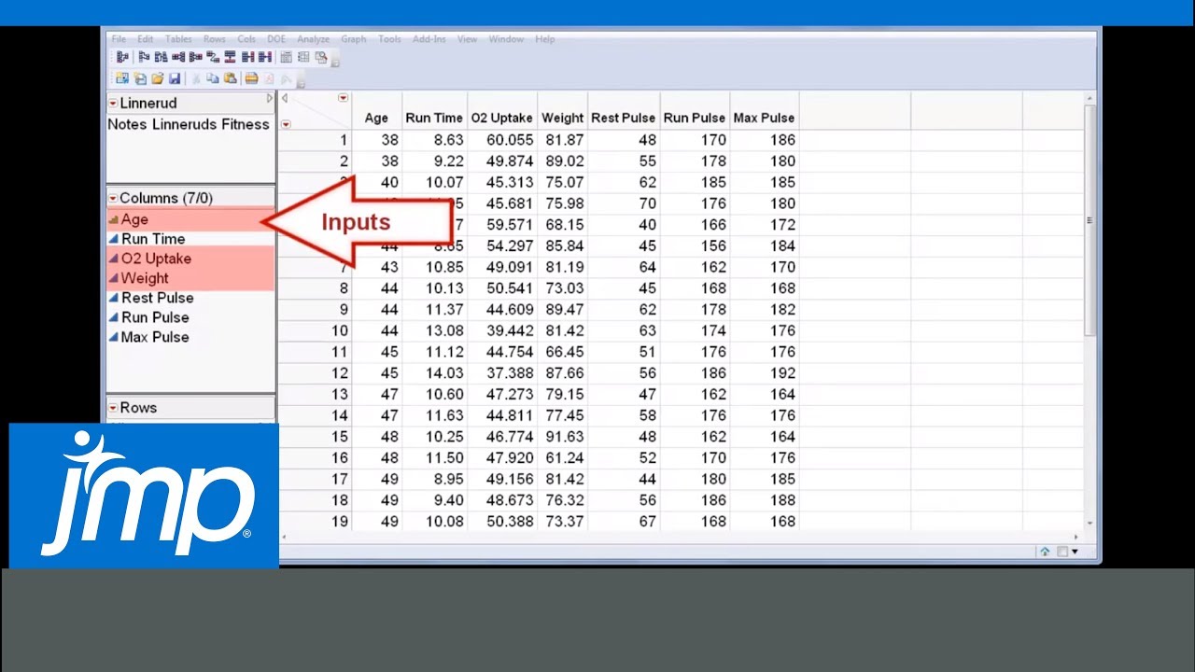Click the data grid vertical scrollbar

(1090, 219)
